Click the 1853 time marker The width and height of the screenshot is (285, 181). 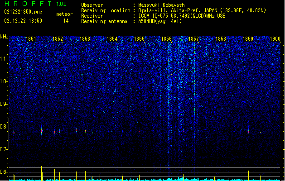(x=85, y=38)
